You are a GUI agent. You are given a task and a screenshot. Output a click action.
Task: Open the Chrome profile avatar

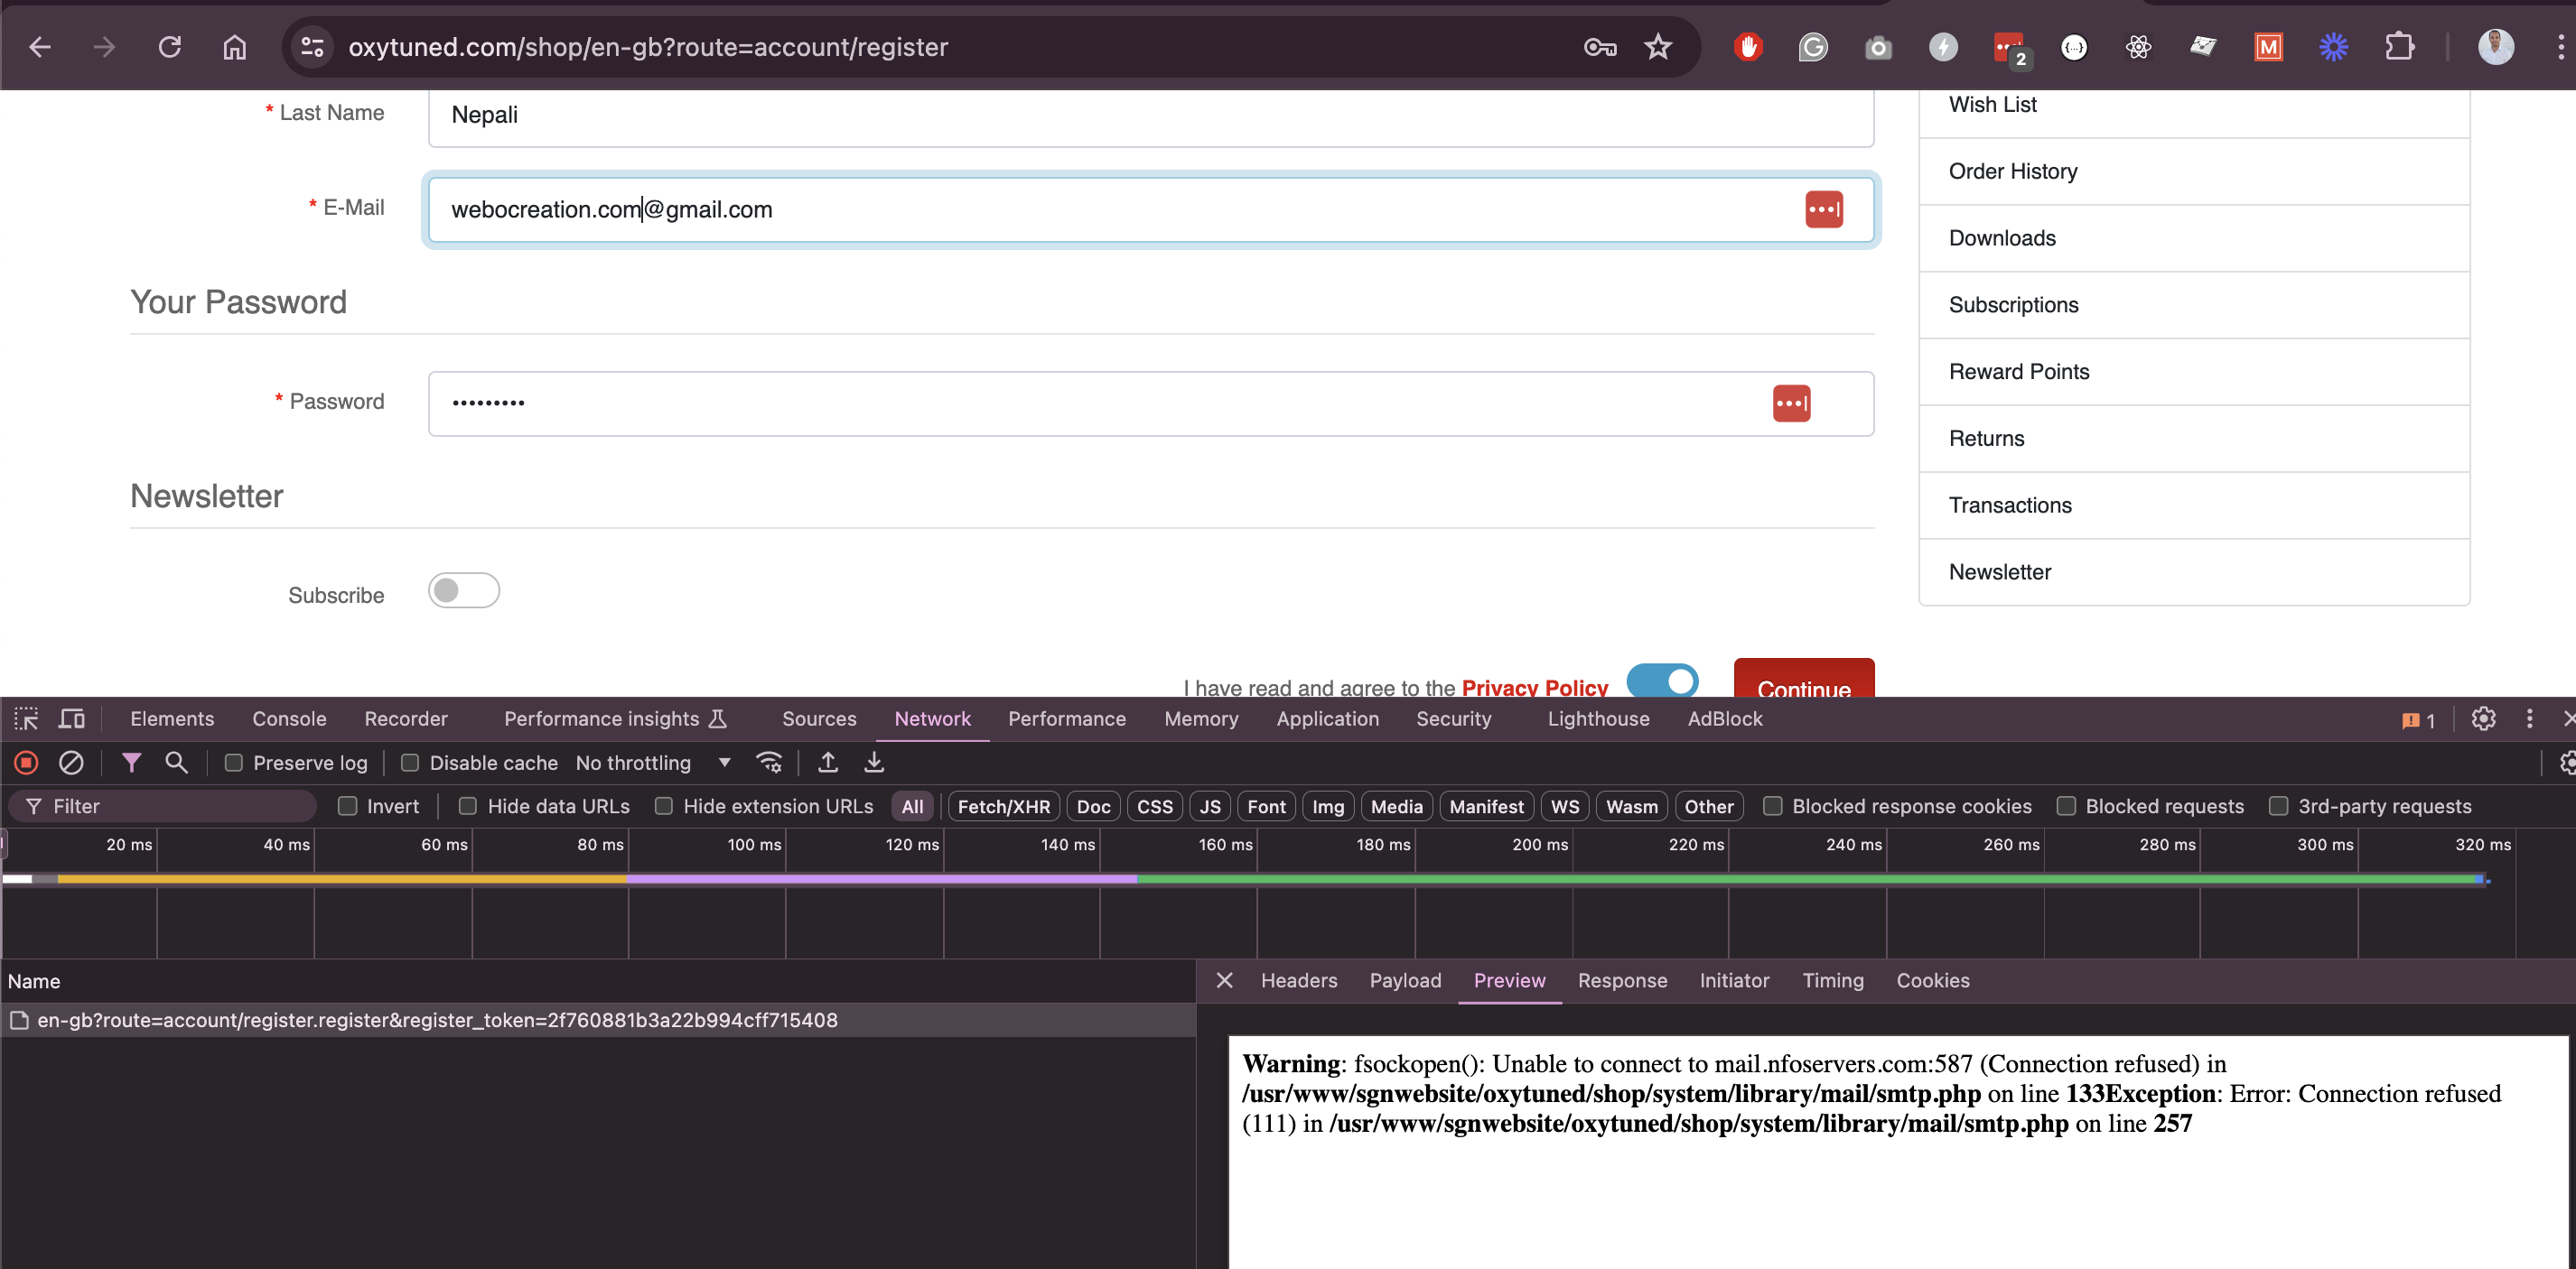pyautogui.click(x=2496, y=47)
